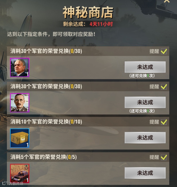The image size is (177, 187).
Task: Tap the red 4天11小时 countdown timer
Action: click(x=101, y=24)
